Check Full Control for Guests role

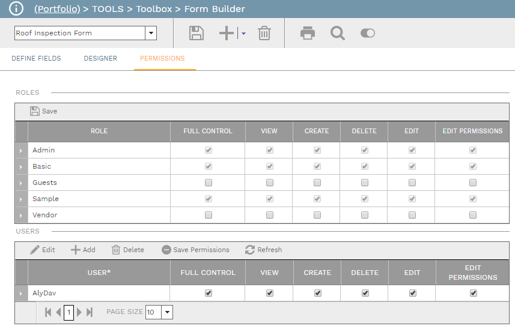click(208, 183)
